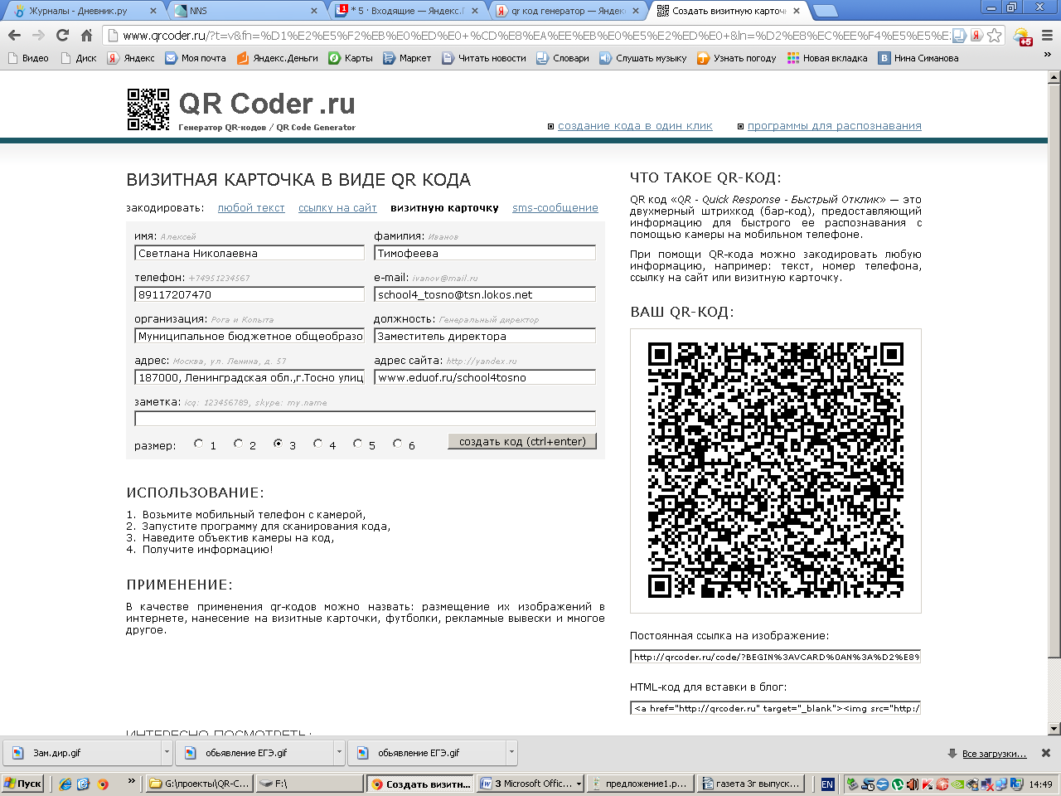1061x796 pixels.
Task: Open the Моя почта bookmark
Action: [196, 58]
